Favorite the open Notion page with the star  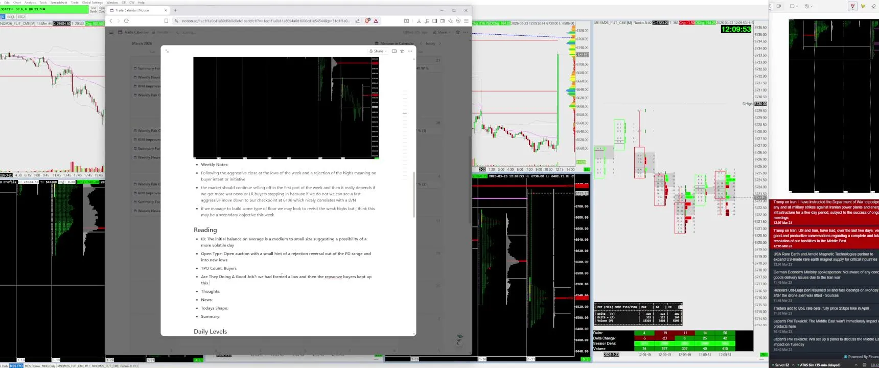(402, 51)
